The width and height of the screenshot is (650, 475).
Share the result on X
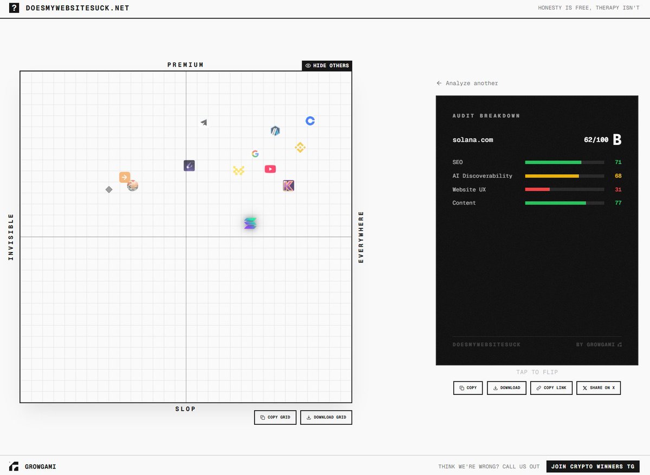click(599, 388)
